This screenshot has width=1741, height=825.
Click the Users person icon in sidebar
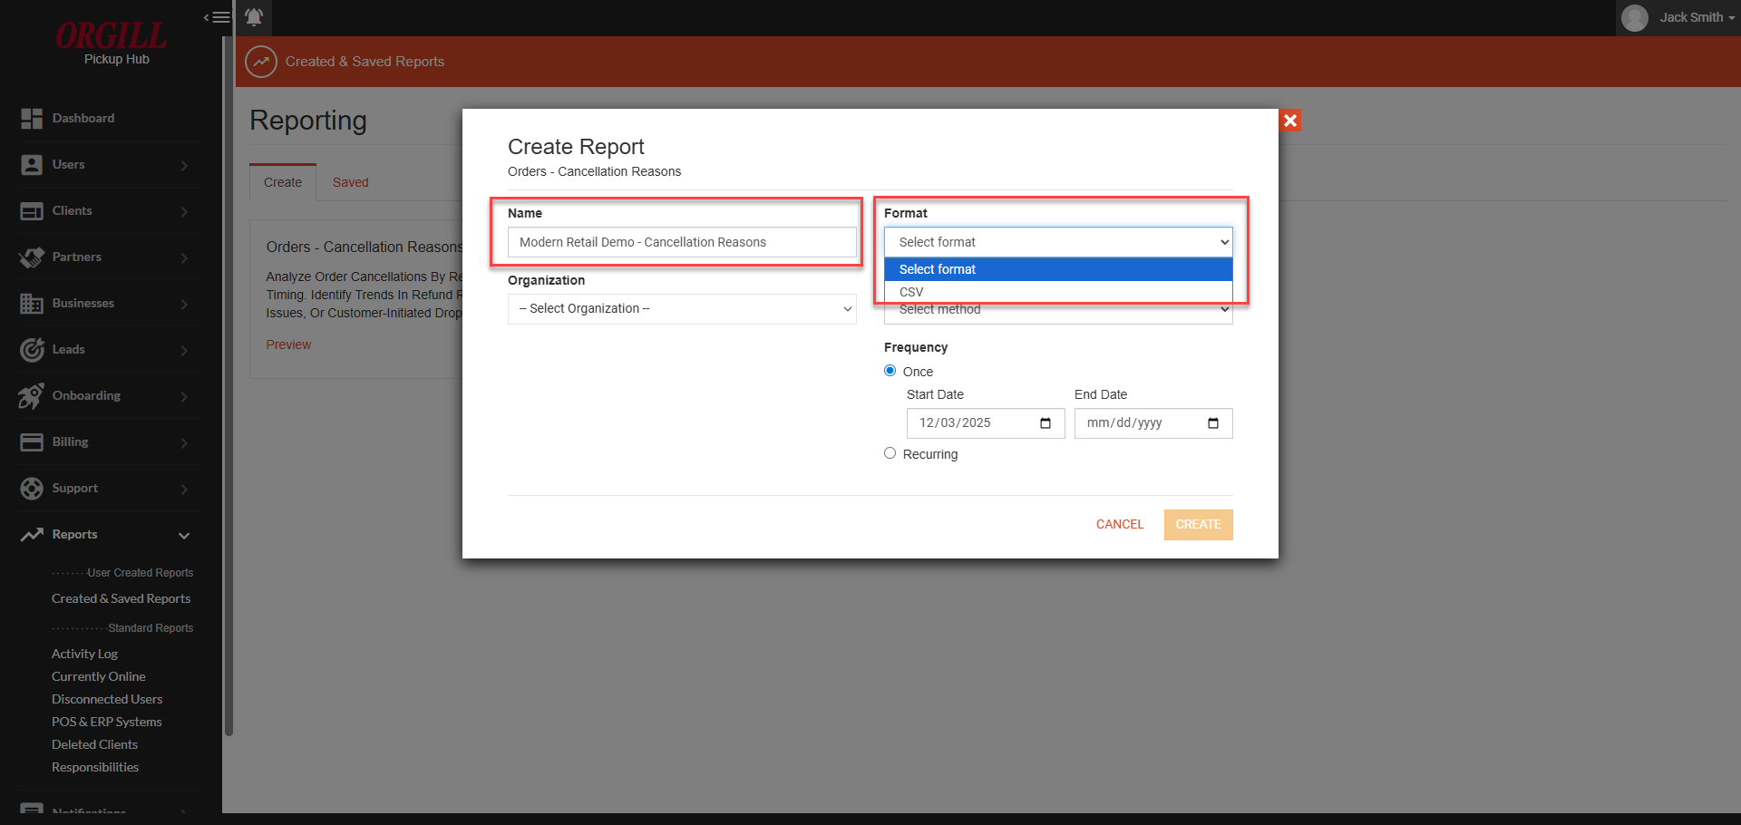[32, 164]
